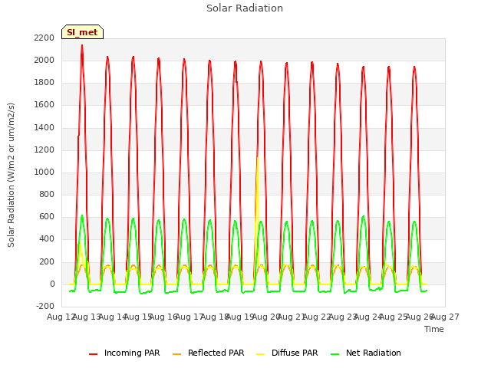Image resolution: width=491 pixels, height=368 pixels.
Task: Click the -200 y-axis tick label
Action: point(45,306)
